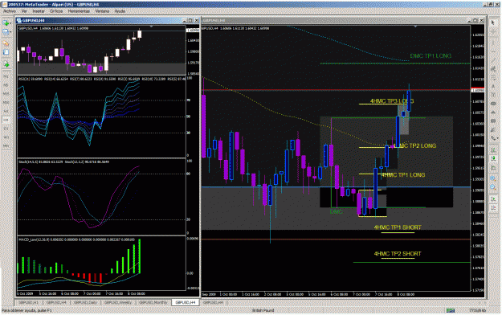Image resolution: width=502 pixels, height=315 pixels.
Task: Switch chart to Bar Chart view
Action: 493,149
